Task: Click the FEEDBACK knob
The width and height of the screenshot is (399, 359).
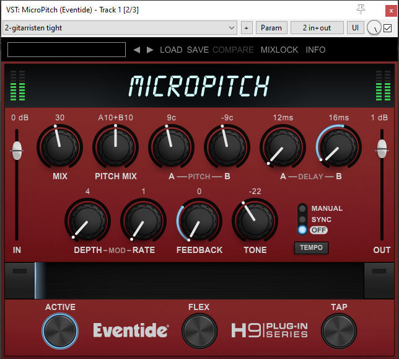Action: [199, 221]
